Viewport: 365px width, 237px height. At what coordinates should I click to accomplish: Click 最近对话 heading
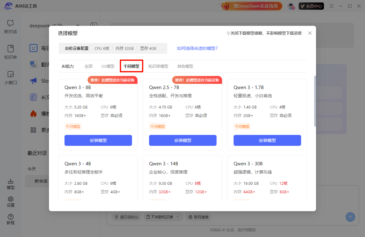37,153
